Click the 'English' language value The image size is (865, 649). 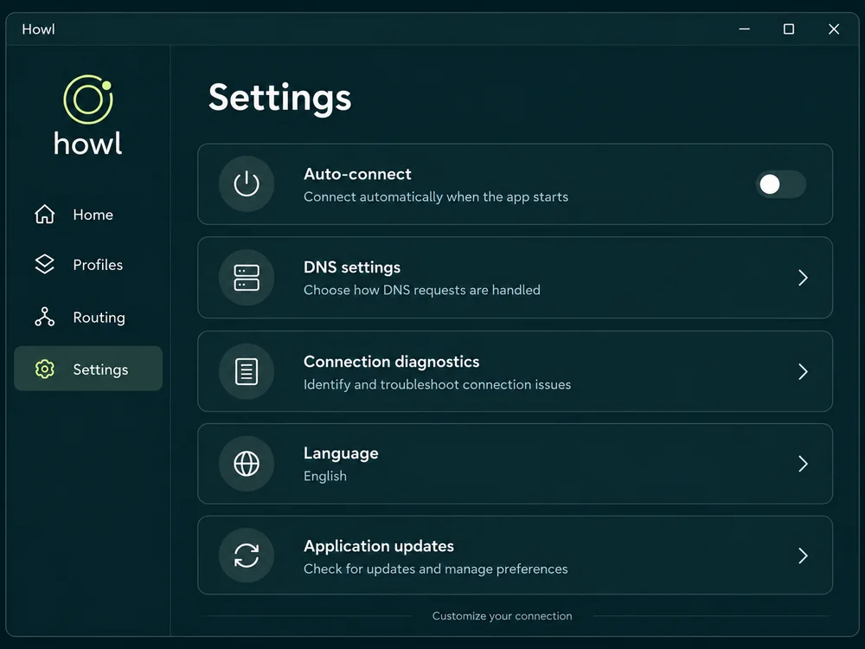pos(325,476)
